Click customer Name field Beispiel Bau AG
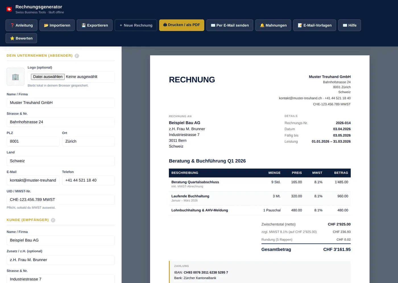Viewport: 398px width, 283px height. point(61,240)
